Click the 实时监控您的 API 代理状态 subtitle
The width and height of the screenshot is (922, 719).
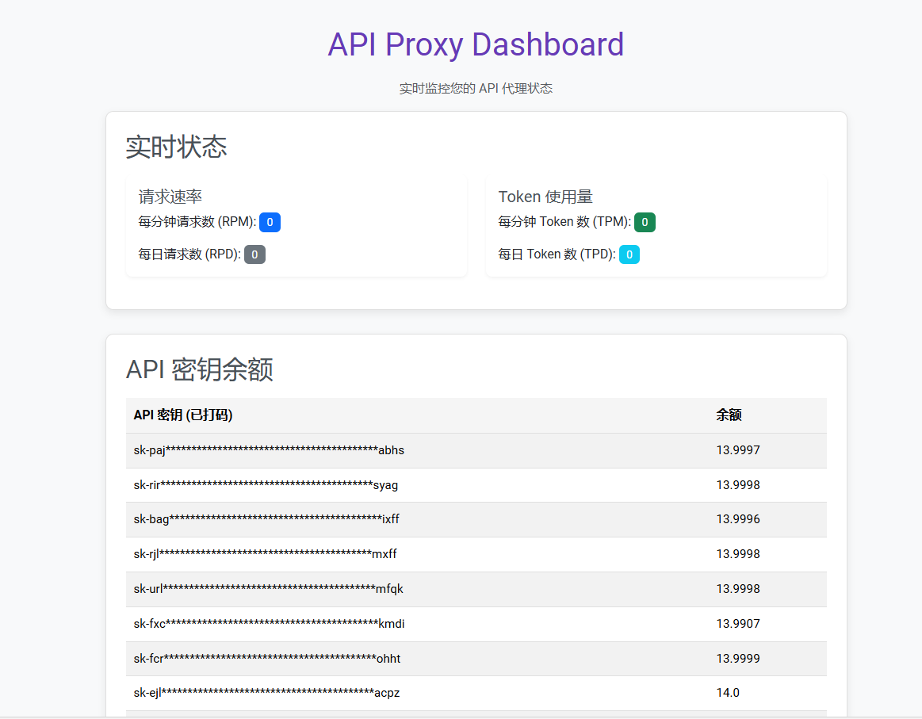[476, 88]
